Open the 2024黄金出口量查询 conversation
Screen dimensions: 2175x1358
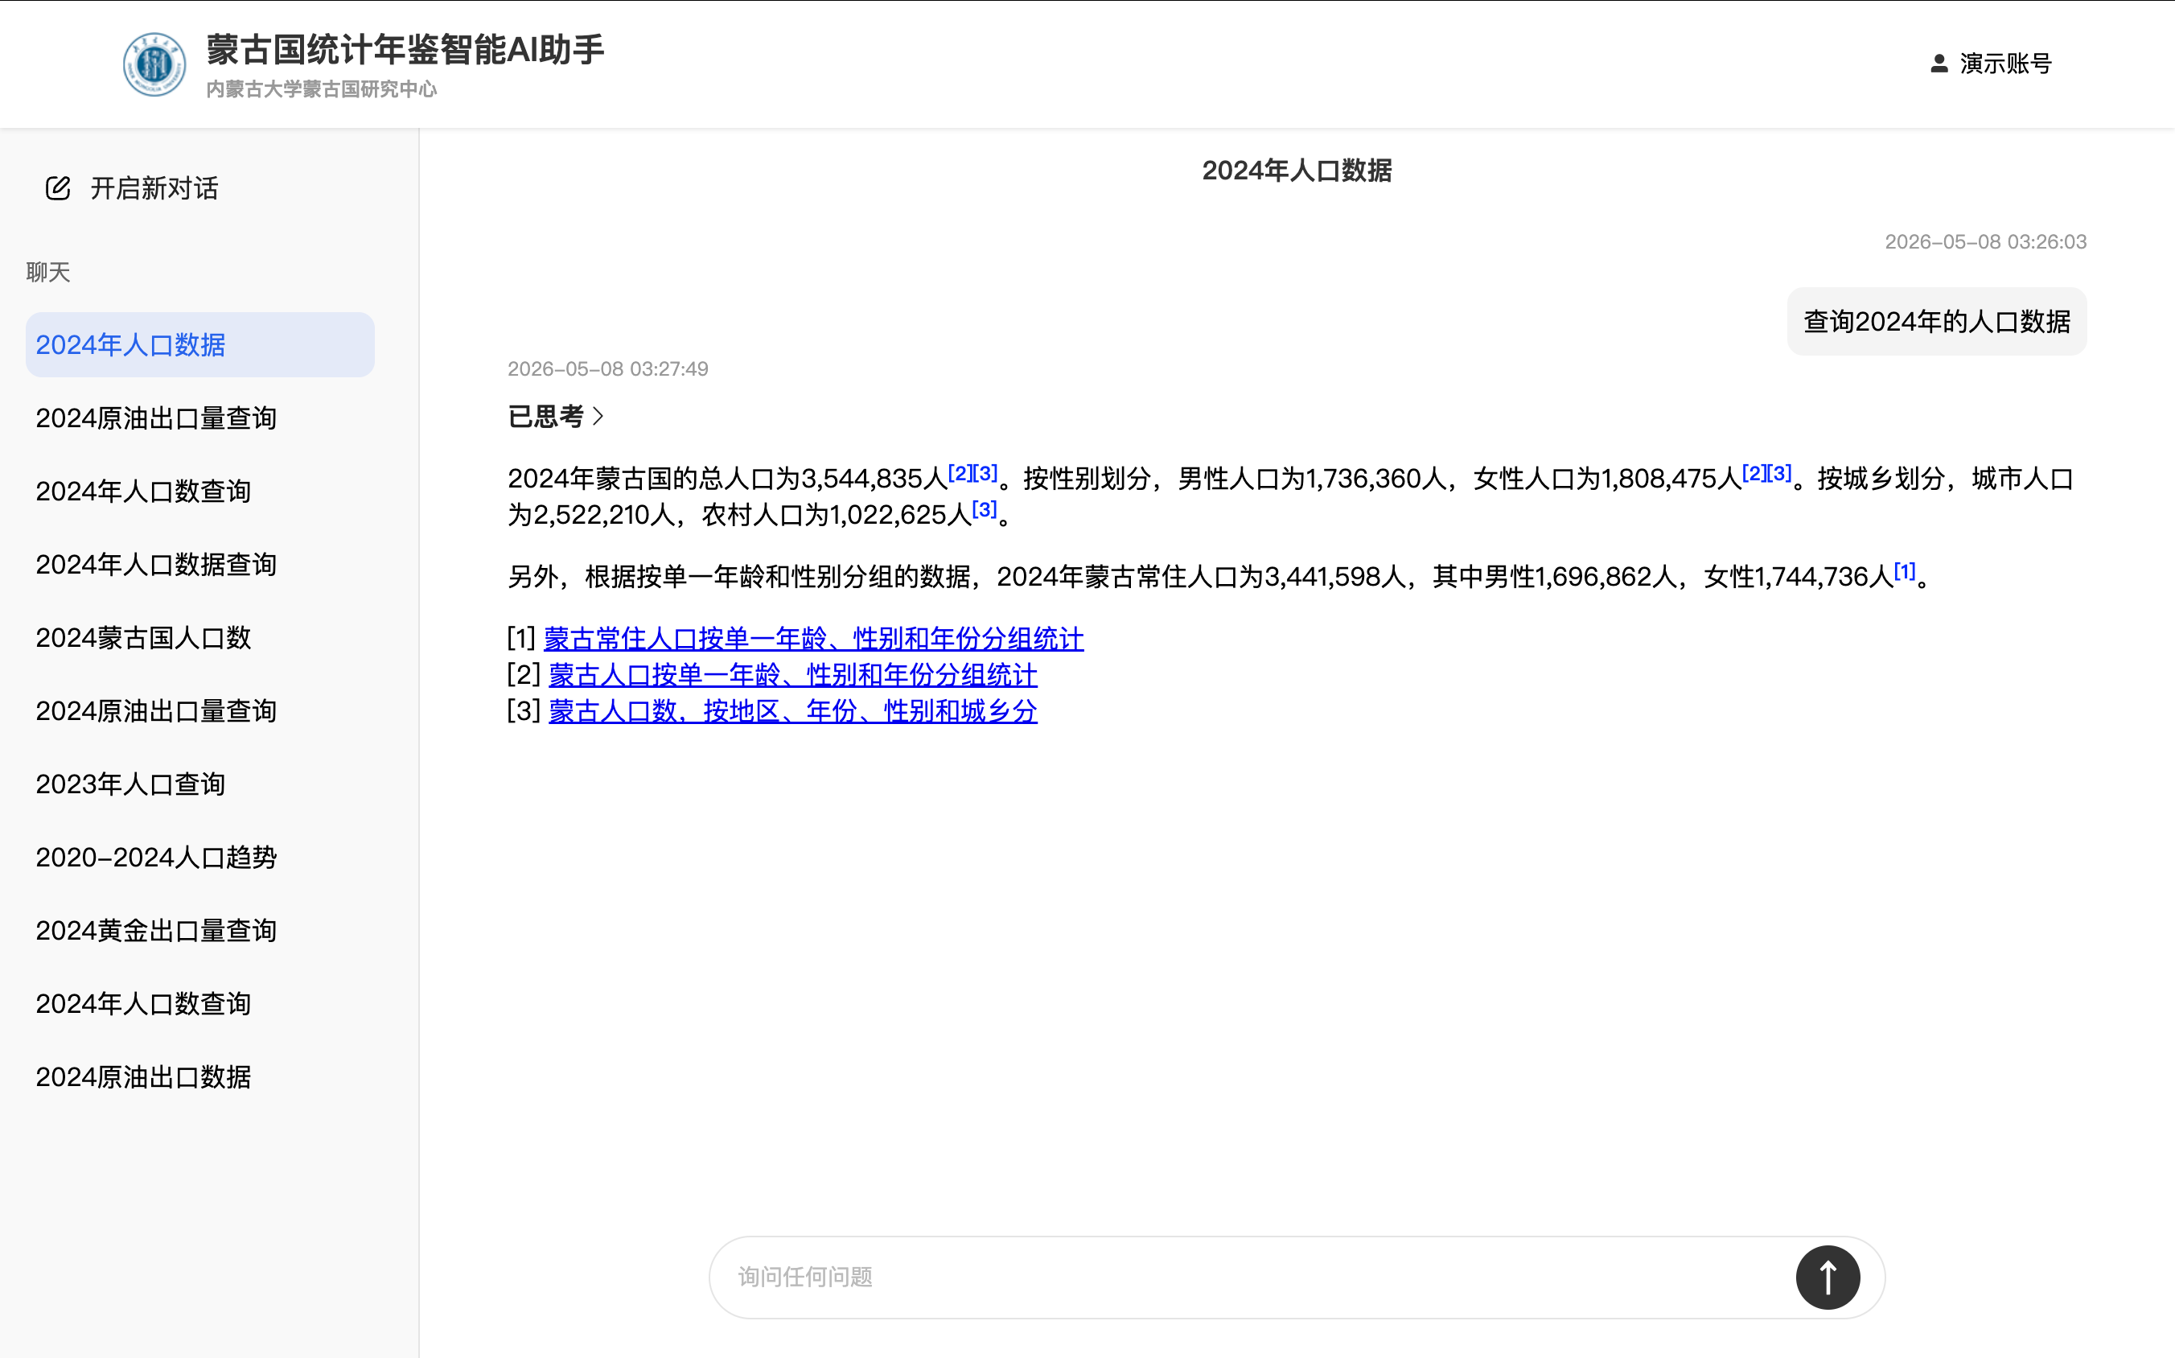[x=199, y=931]
